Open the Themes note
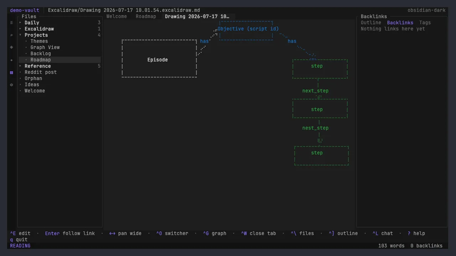The width and height of the screenshot is (456, 256). [x=39, y=41]
